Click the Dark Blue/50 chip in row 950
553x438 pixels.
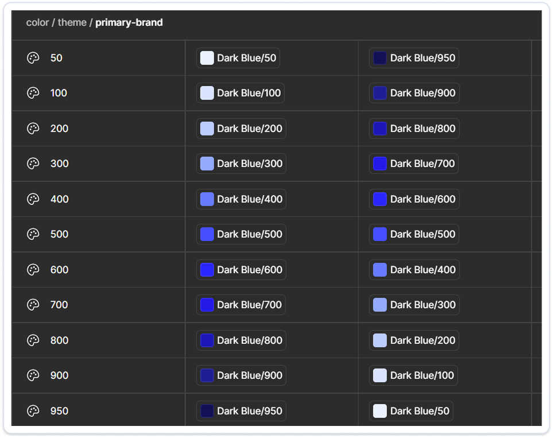point(411,410)
